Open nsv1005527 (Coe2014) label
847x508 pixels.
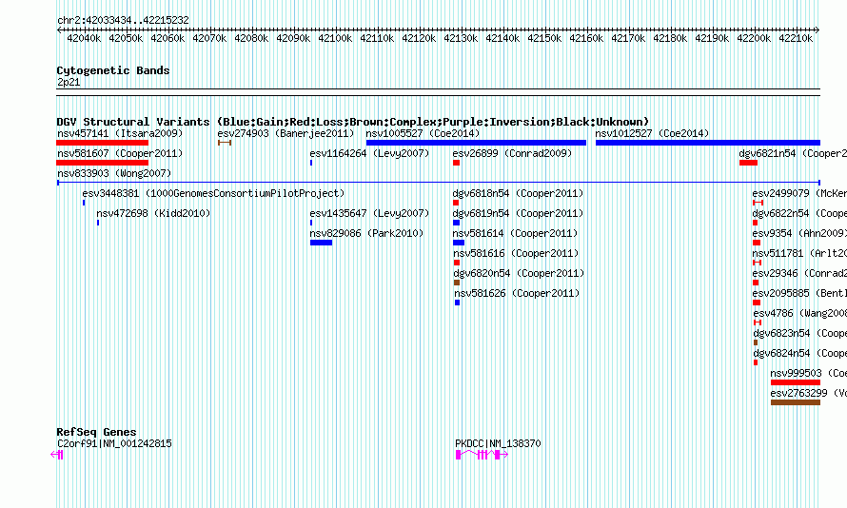pos(423,133)
